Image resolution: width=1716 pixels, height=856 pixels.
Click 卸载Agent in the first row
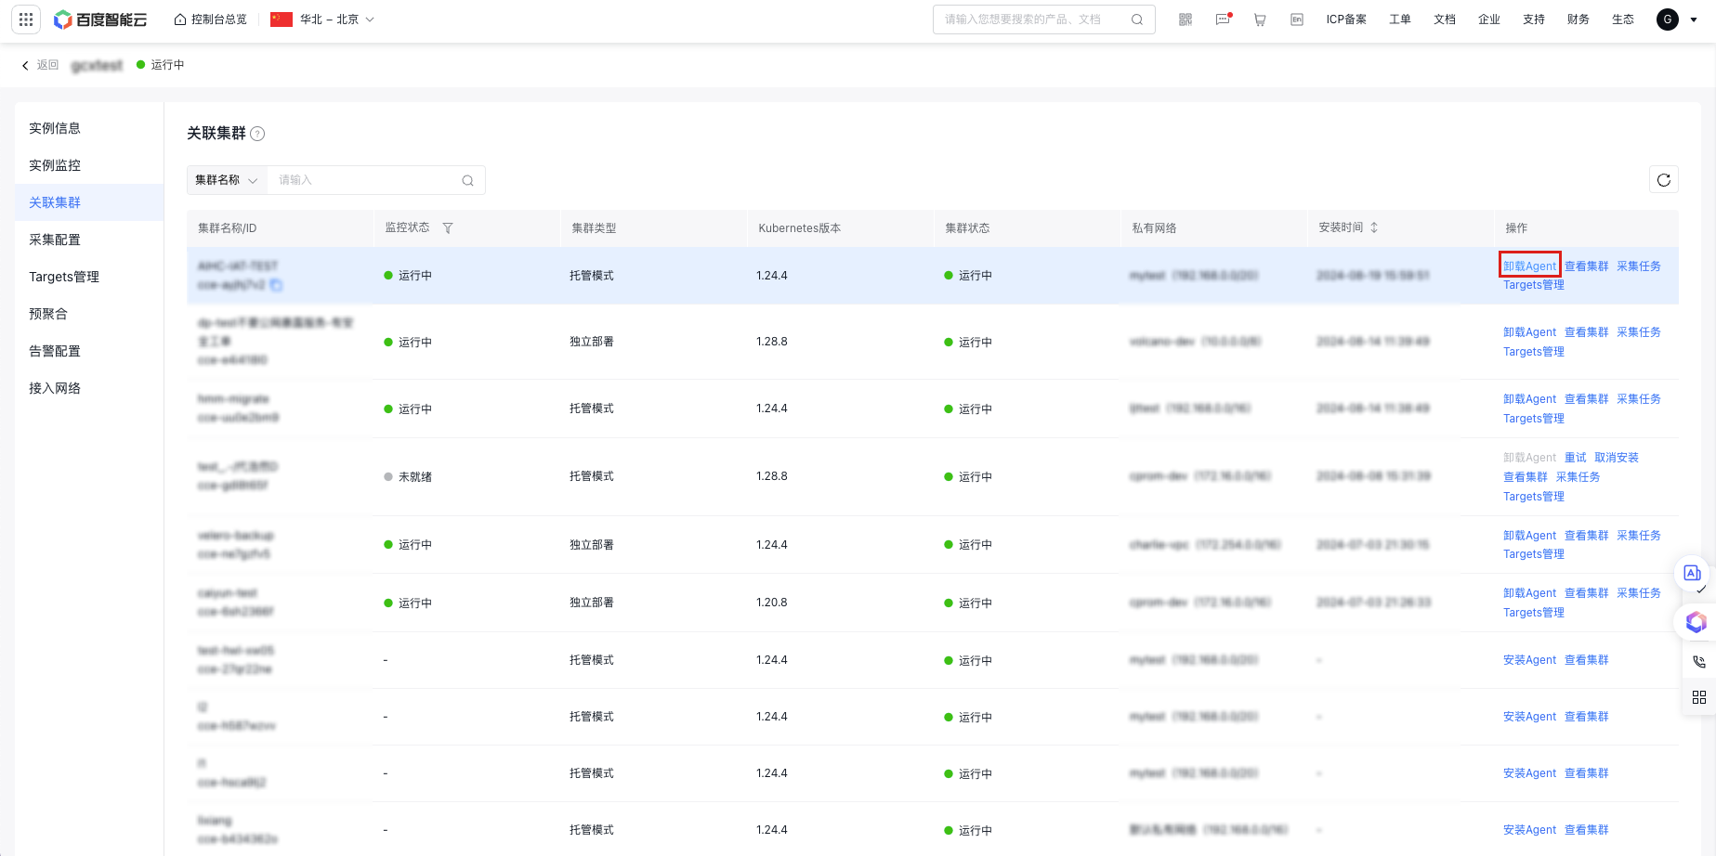(x=1529, y=266)
